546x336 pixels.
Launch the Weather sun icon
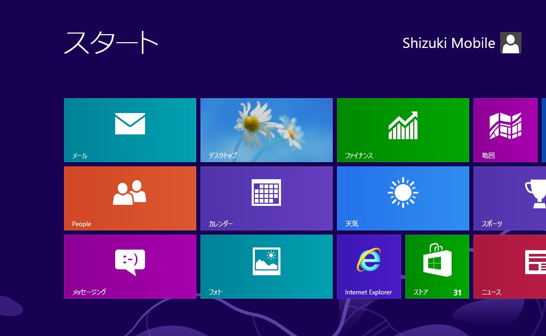(x=403, y=192)
